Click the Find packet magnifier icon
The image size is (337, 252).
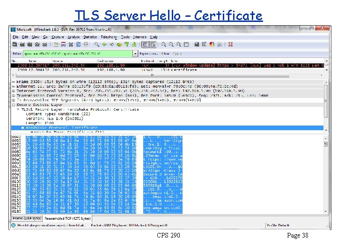pyautogui.click(x=96, y=45)
